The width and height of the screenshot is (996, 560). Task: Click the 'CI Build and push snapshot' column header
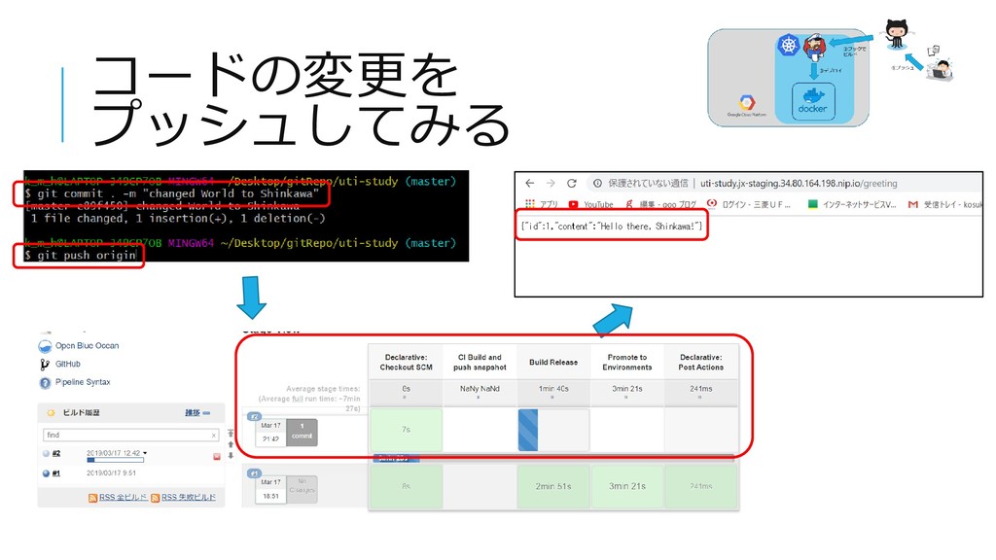[480, 362]
